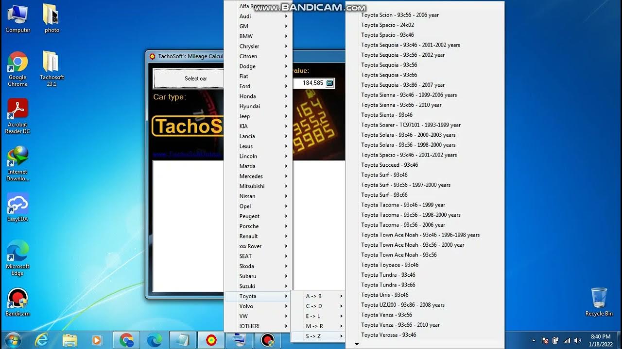Open the Toyota M -> R range
Viewport: 622px width, 349px height.
(x=318, y=326)
